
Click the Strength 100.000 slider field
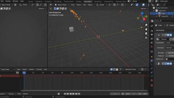(x=170, y=53)
